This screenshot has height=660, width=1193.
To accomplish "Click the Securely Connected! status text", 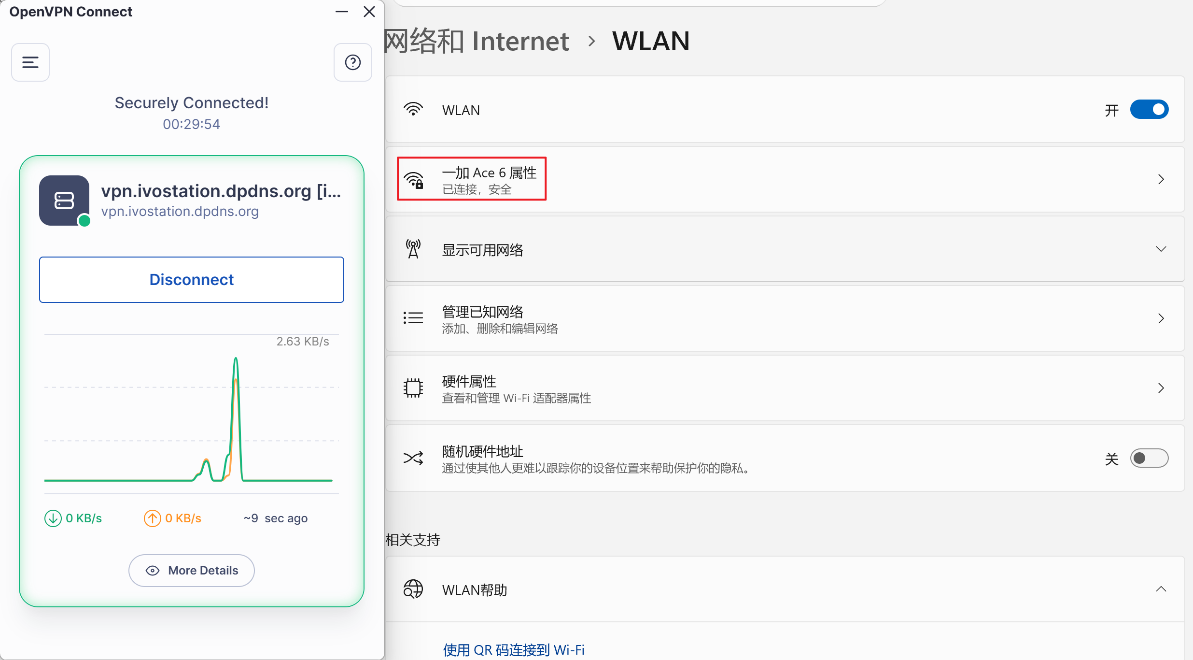I will [192, 103].
